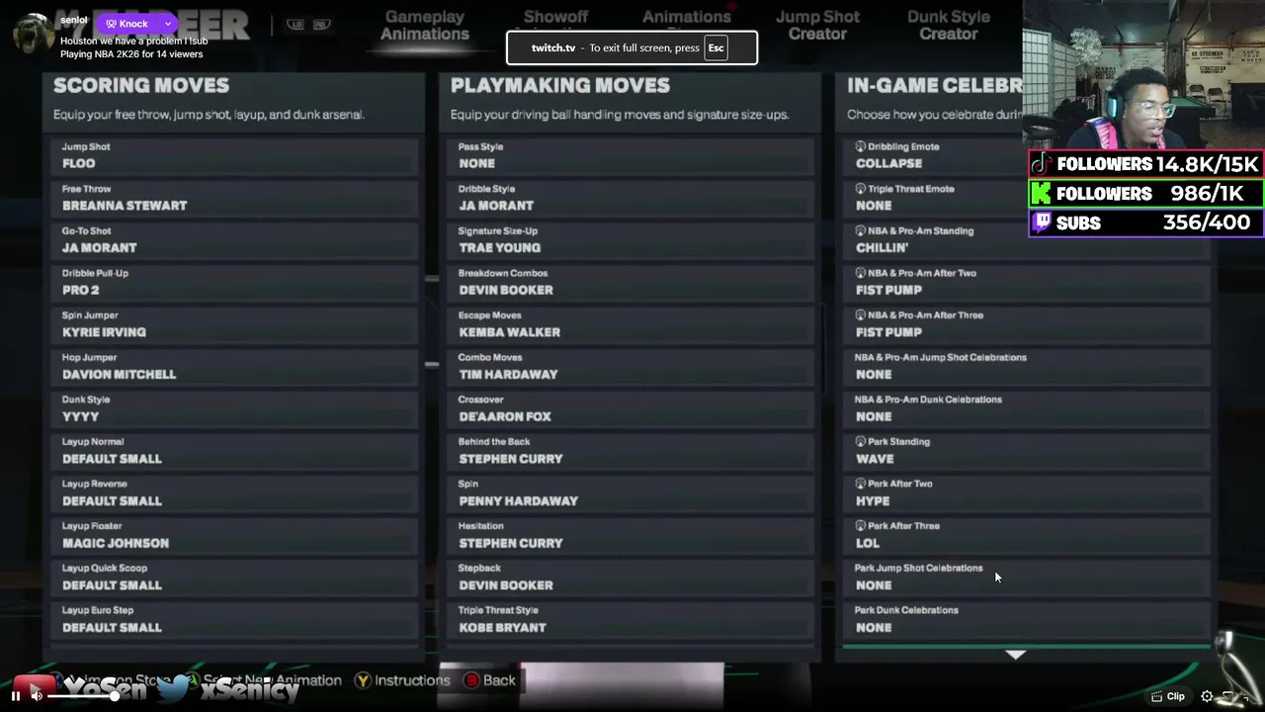Click the LB bumper icon
Viewport: 1265px width, 712px height.
pyautogui.click(x=295, y=25)
